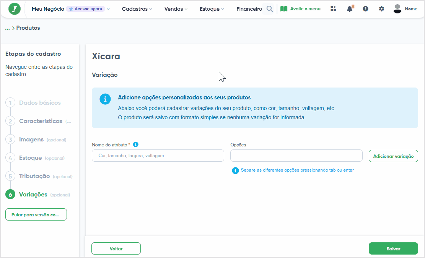The height and width of the screenshot is (258, 425).
Task: Click the Voltar button
Action: [x=116, y=248]
